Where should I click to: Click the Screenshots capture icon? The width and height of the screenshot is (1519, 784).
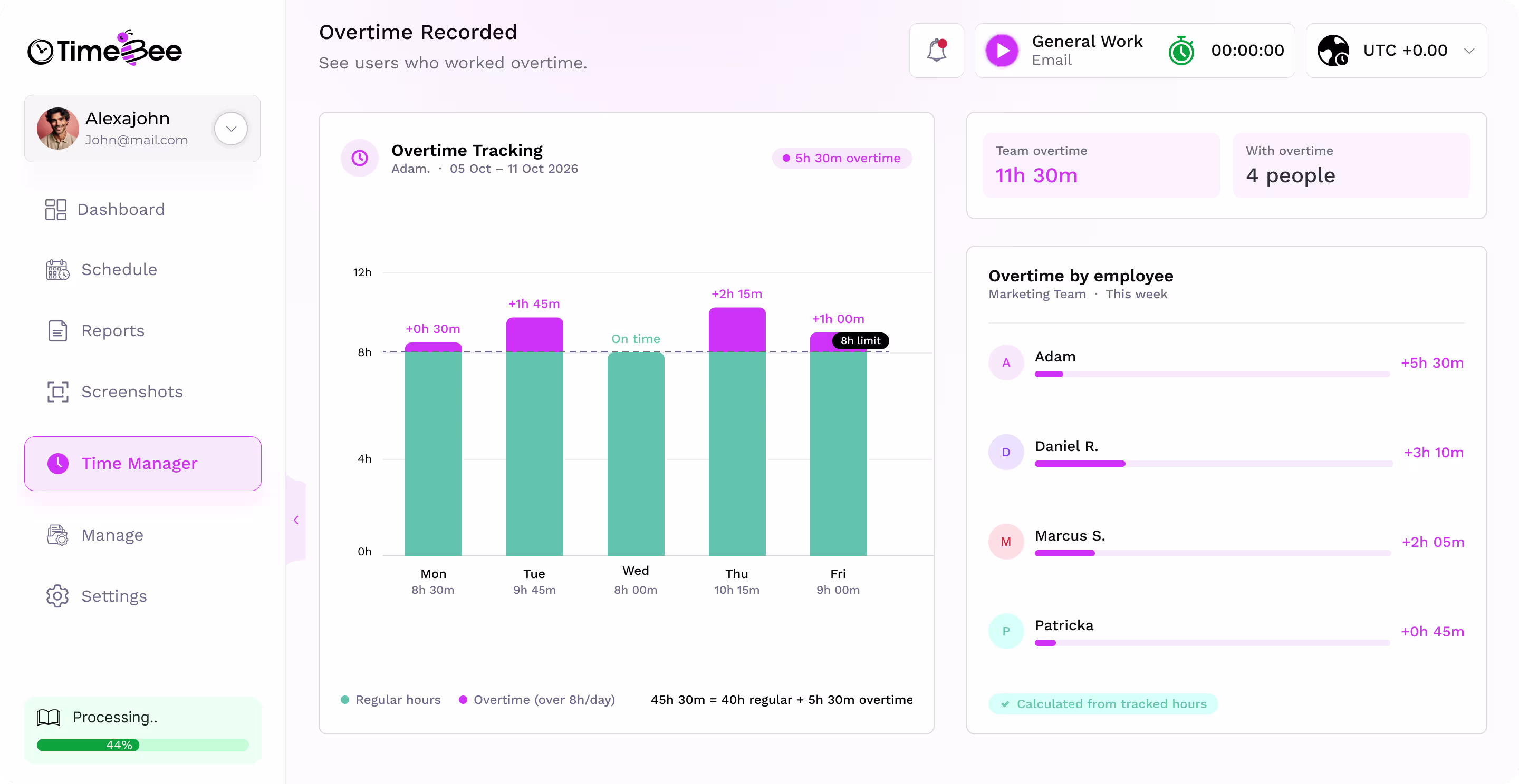tap(58, 391)
